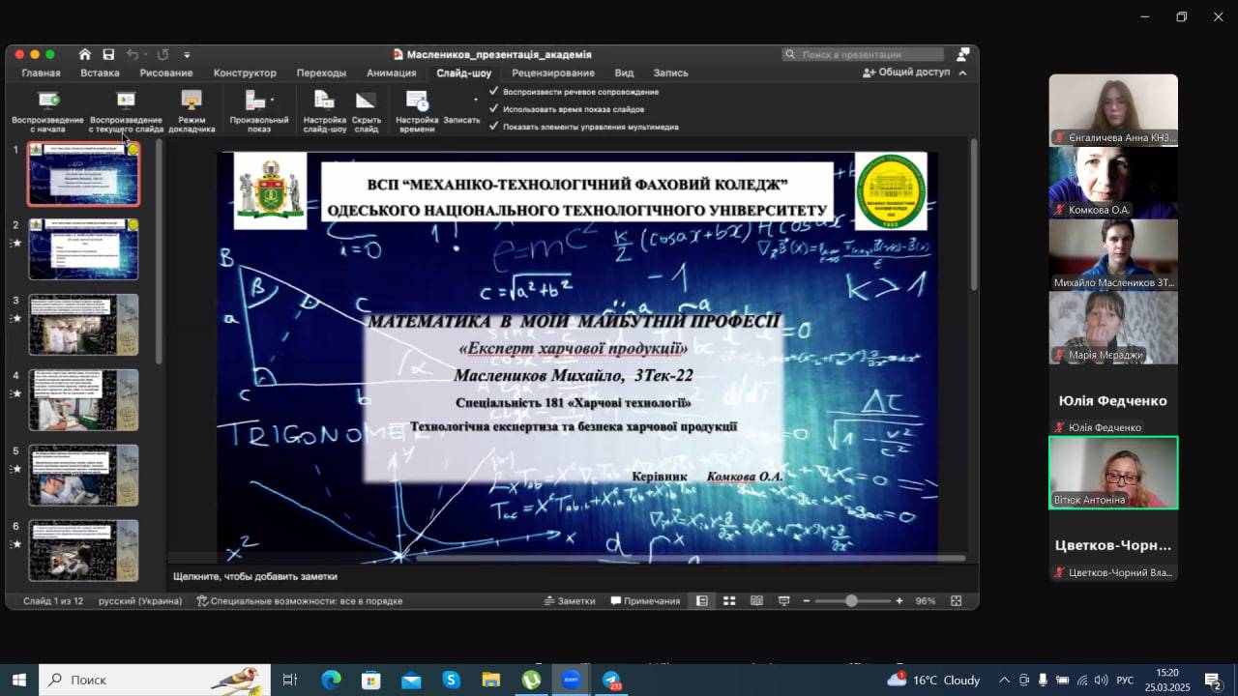Expand Записать (Record) dropdown arrow

coord(475,100)
